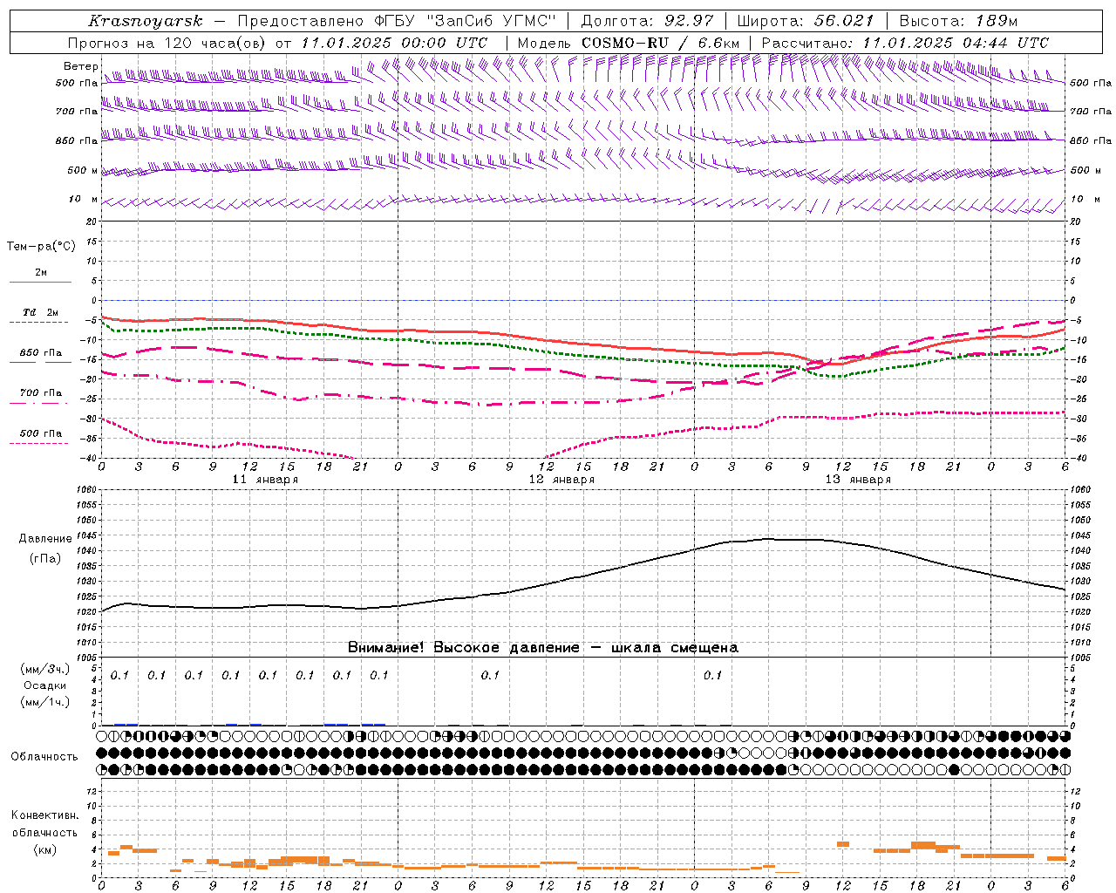Select the 'Прогноз на 120 часа(ов)' forecast text
The width and height of the screenshot is (1116, 893).
pyautogui.click(x=167, y=43)
